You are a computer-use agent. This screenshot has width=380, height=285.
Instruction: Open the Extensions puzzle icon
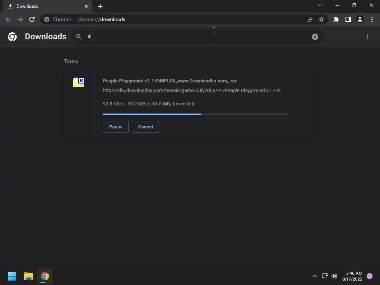[x=336, y=19]
